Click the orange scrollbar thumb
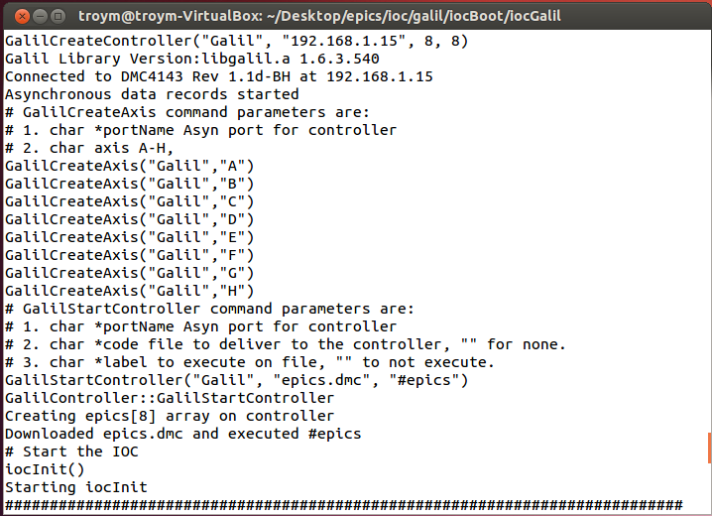712x516 pixels. (709, 447)
